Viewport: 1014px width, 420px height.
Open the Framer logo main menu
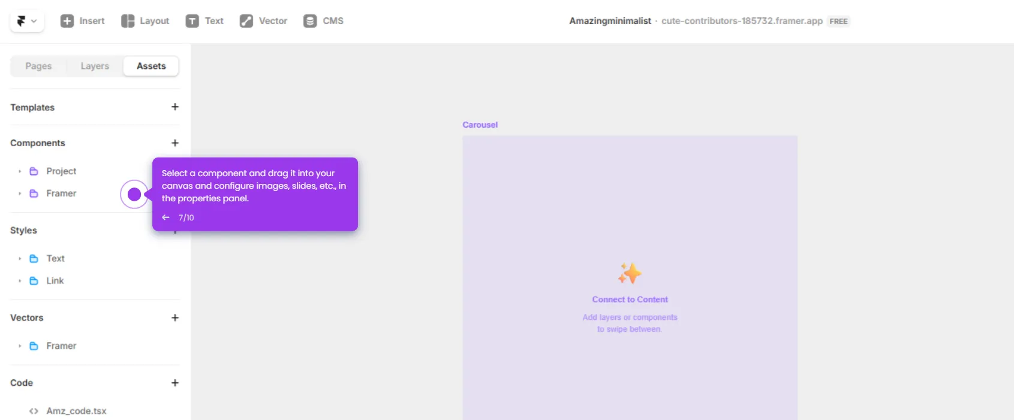click(x=27, y=21)
